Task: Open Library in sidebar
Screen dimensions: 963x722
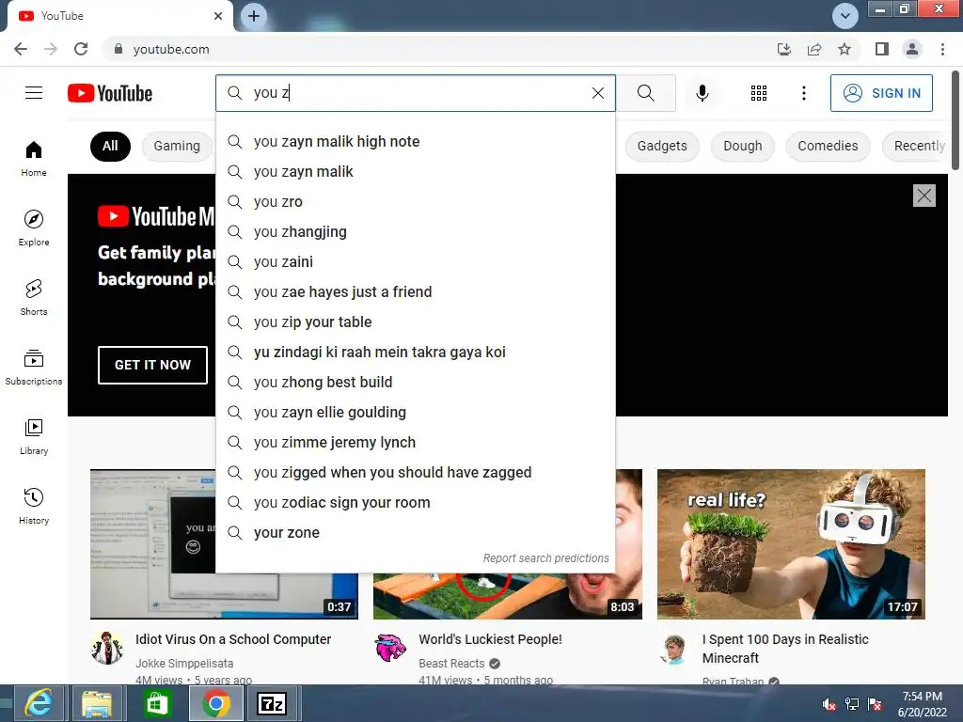Action: 34,436
